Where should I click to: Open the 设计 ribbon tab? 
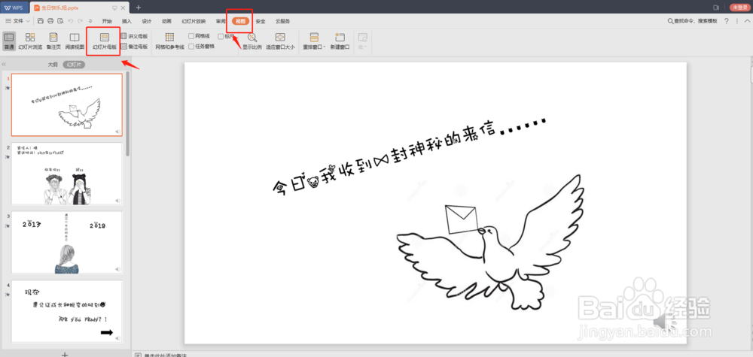(x=147, y=21)
